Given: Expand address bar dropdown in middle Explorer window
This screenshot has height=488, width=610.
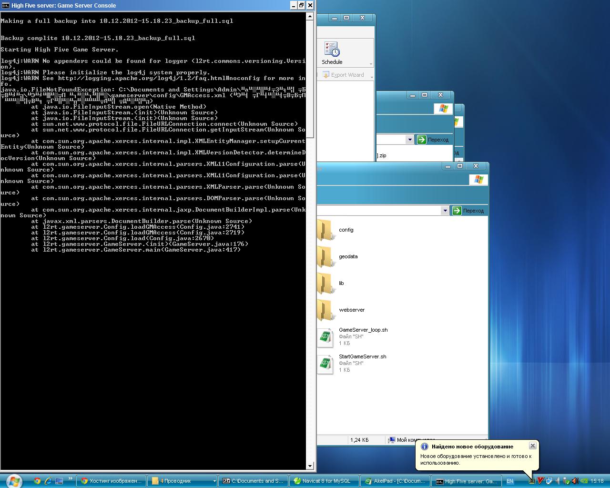Looking at the screenshot, I should pos(410,140).
